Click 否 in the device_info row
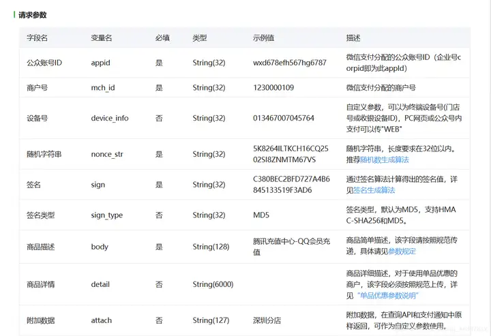The width and height of the screenshot is (491, 336). tap(159, 119)
